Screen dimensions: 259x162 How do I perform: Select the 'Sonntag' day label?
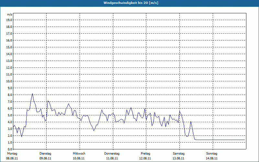point(212,154)
